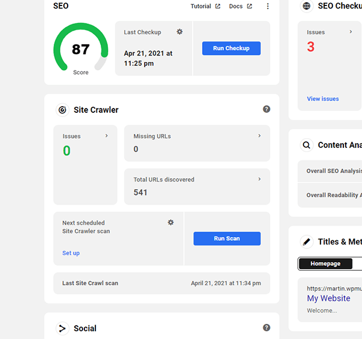This screenshot has width=362, height=339.
Task: Expand the Total URLs discovered arrow
Action: (259, 179)
